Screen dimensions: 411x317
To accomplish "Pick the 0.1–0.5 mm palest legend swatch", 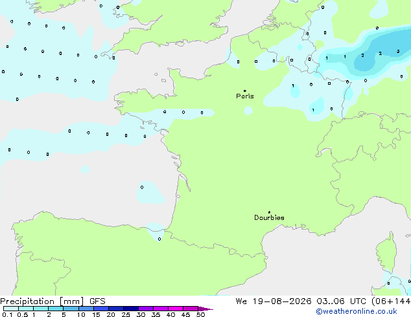I will coord(11,309).
